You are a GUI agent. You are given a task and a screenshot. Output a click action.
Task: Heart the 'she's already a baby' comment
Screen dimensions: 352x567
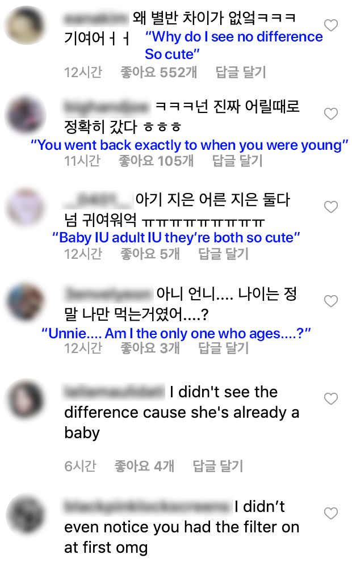330,398
